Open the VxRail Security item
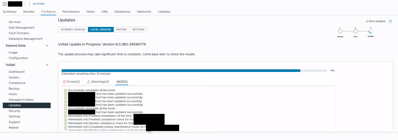This screenshot has height=140, width=398. [x=15, y=111]
